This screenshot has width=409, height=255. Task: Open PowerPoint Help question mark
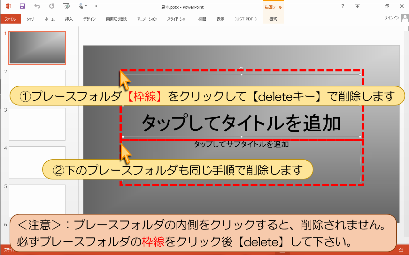[343, 6]
